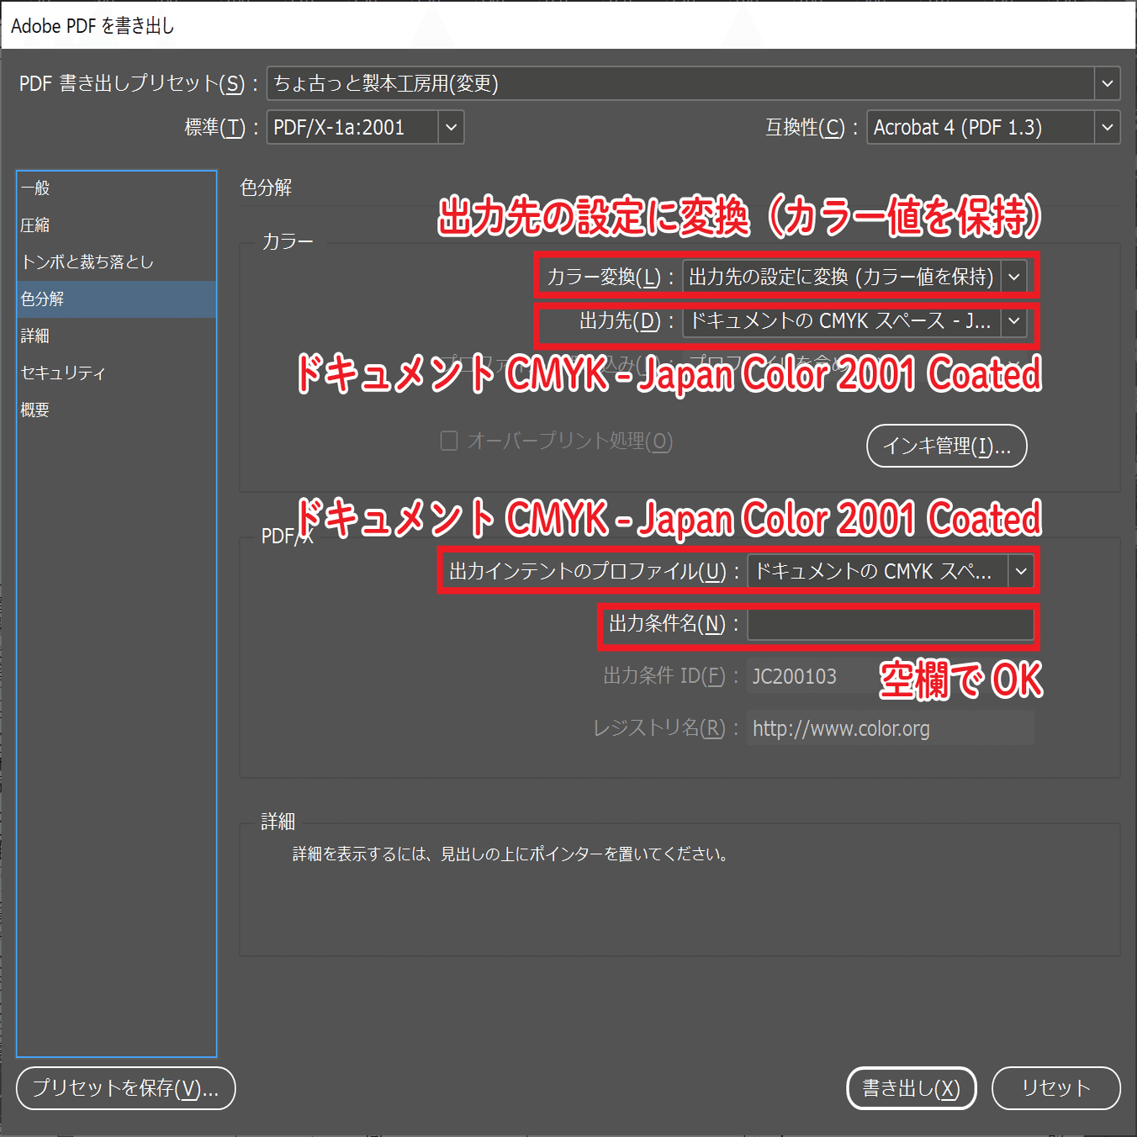
Task: Select トンボと裁ち落とし in the left panel
Action: 117,262
